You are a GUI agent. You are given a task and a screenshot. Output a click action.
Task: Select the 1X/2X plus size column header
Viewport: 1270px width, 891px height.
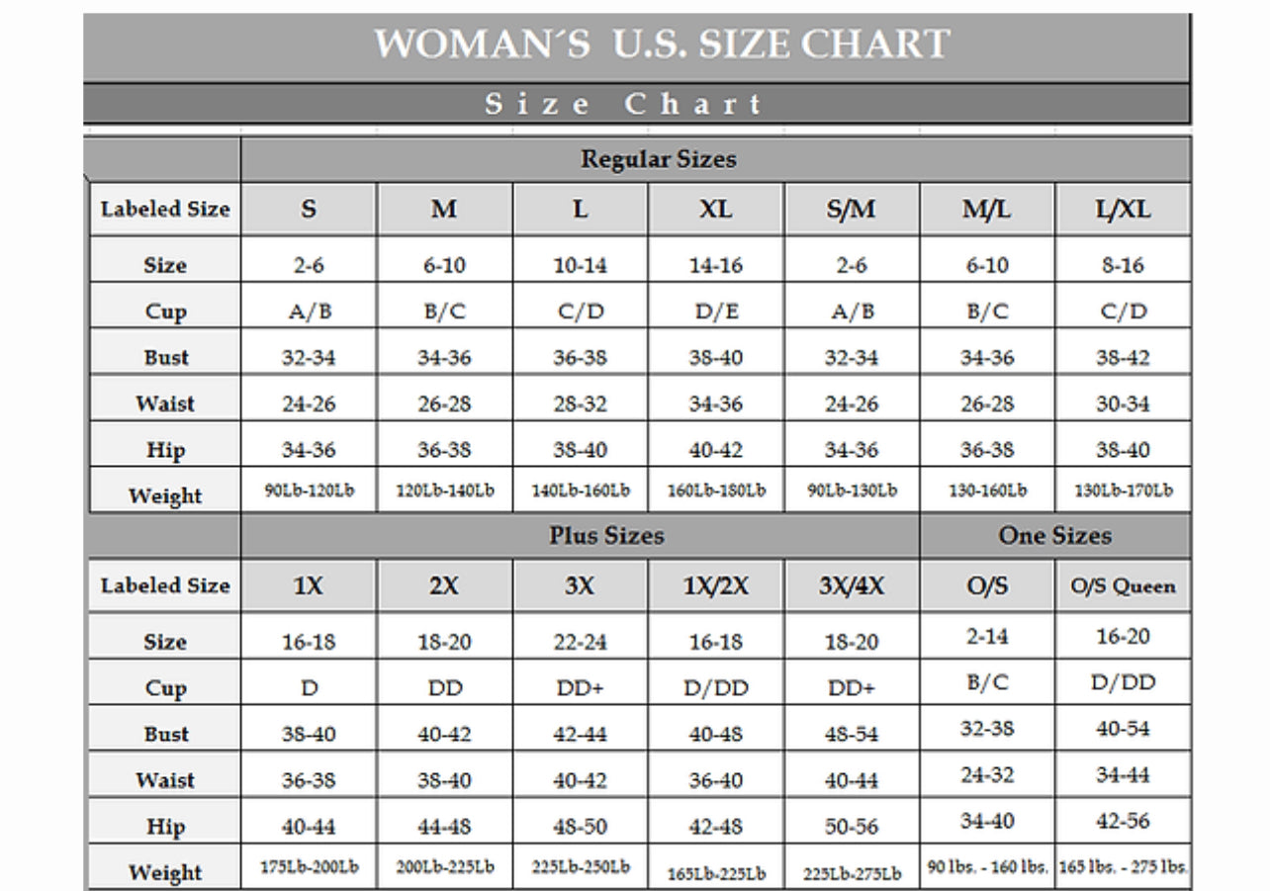(x=715, y=585)
